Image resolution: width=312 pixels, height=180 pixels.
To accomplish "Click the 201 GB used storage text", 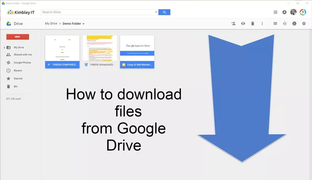I will (x=13, y=99).
